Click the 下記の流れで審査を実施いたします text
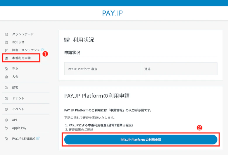 point(89,118)
